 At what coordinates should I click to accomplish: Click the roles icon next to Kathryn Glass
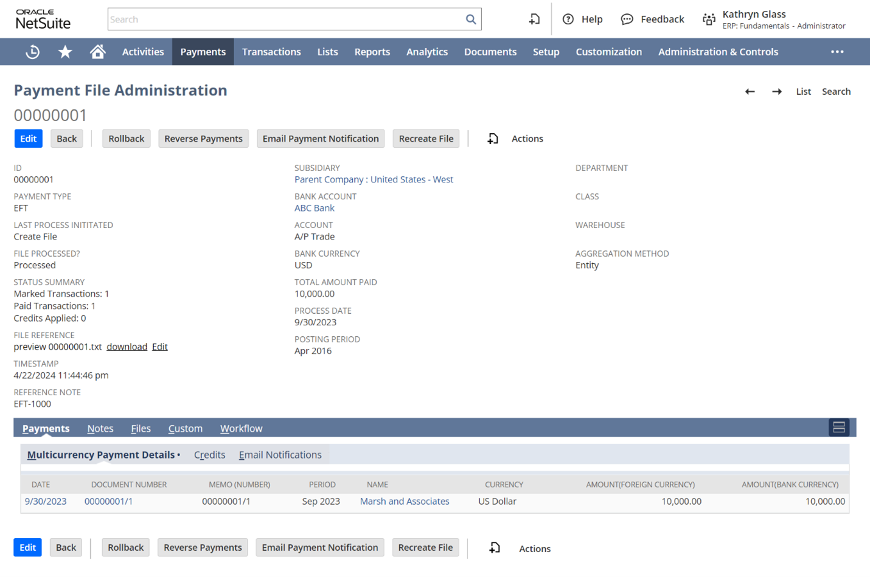(709, 19)
